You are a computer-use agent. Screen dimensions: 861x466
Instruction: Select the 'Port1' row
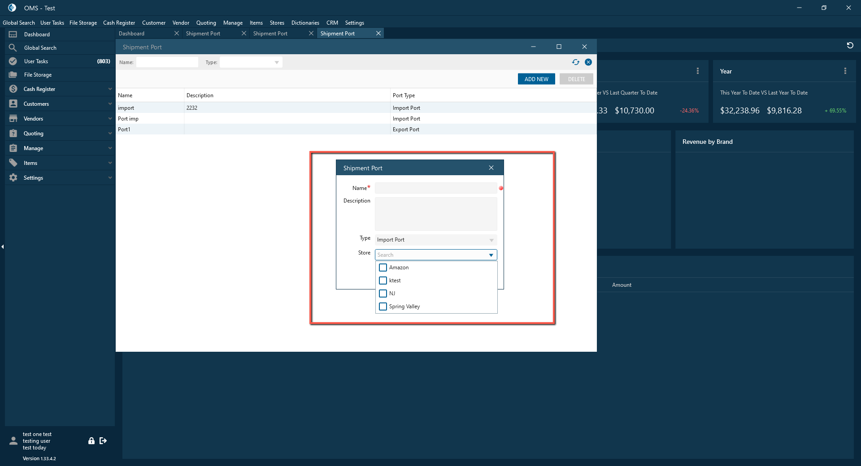pyautogui.click(x=356, y=129)
